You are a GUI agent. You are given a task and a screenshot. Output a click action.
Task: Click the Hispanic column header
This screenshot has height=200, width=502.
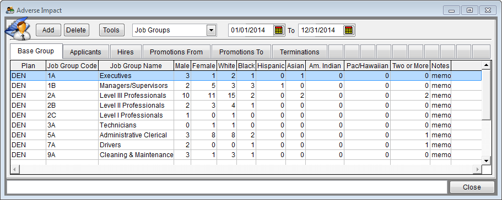pyautogui.click(x=271, y=66)
